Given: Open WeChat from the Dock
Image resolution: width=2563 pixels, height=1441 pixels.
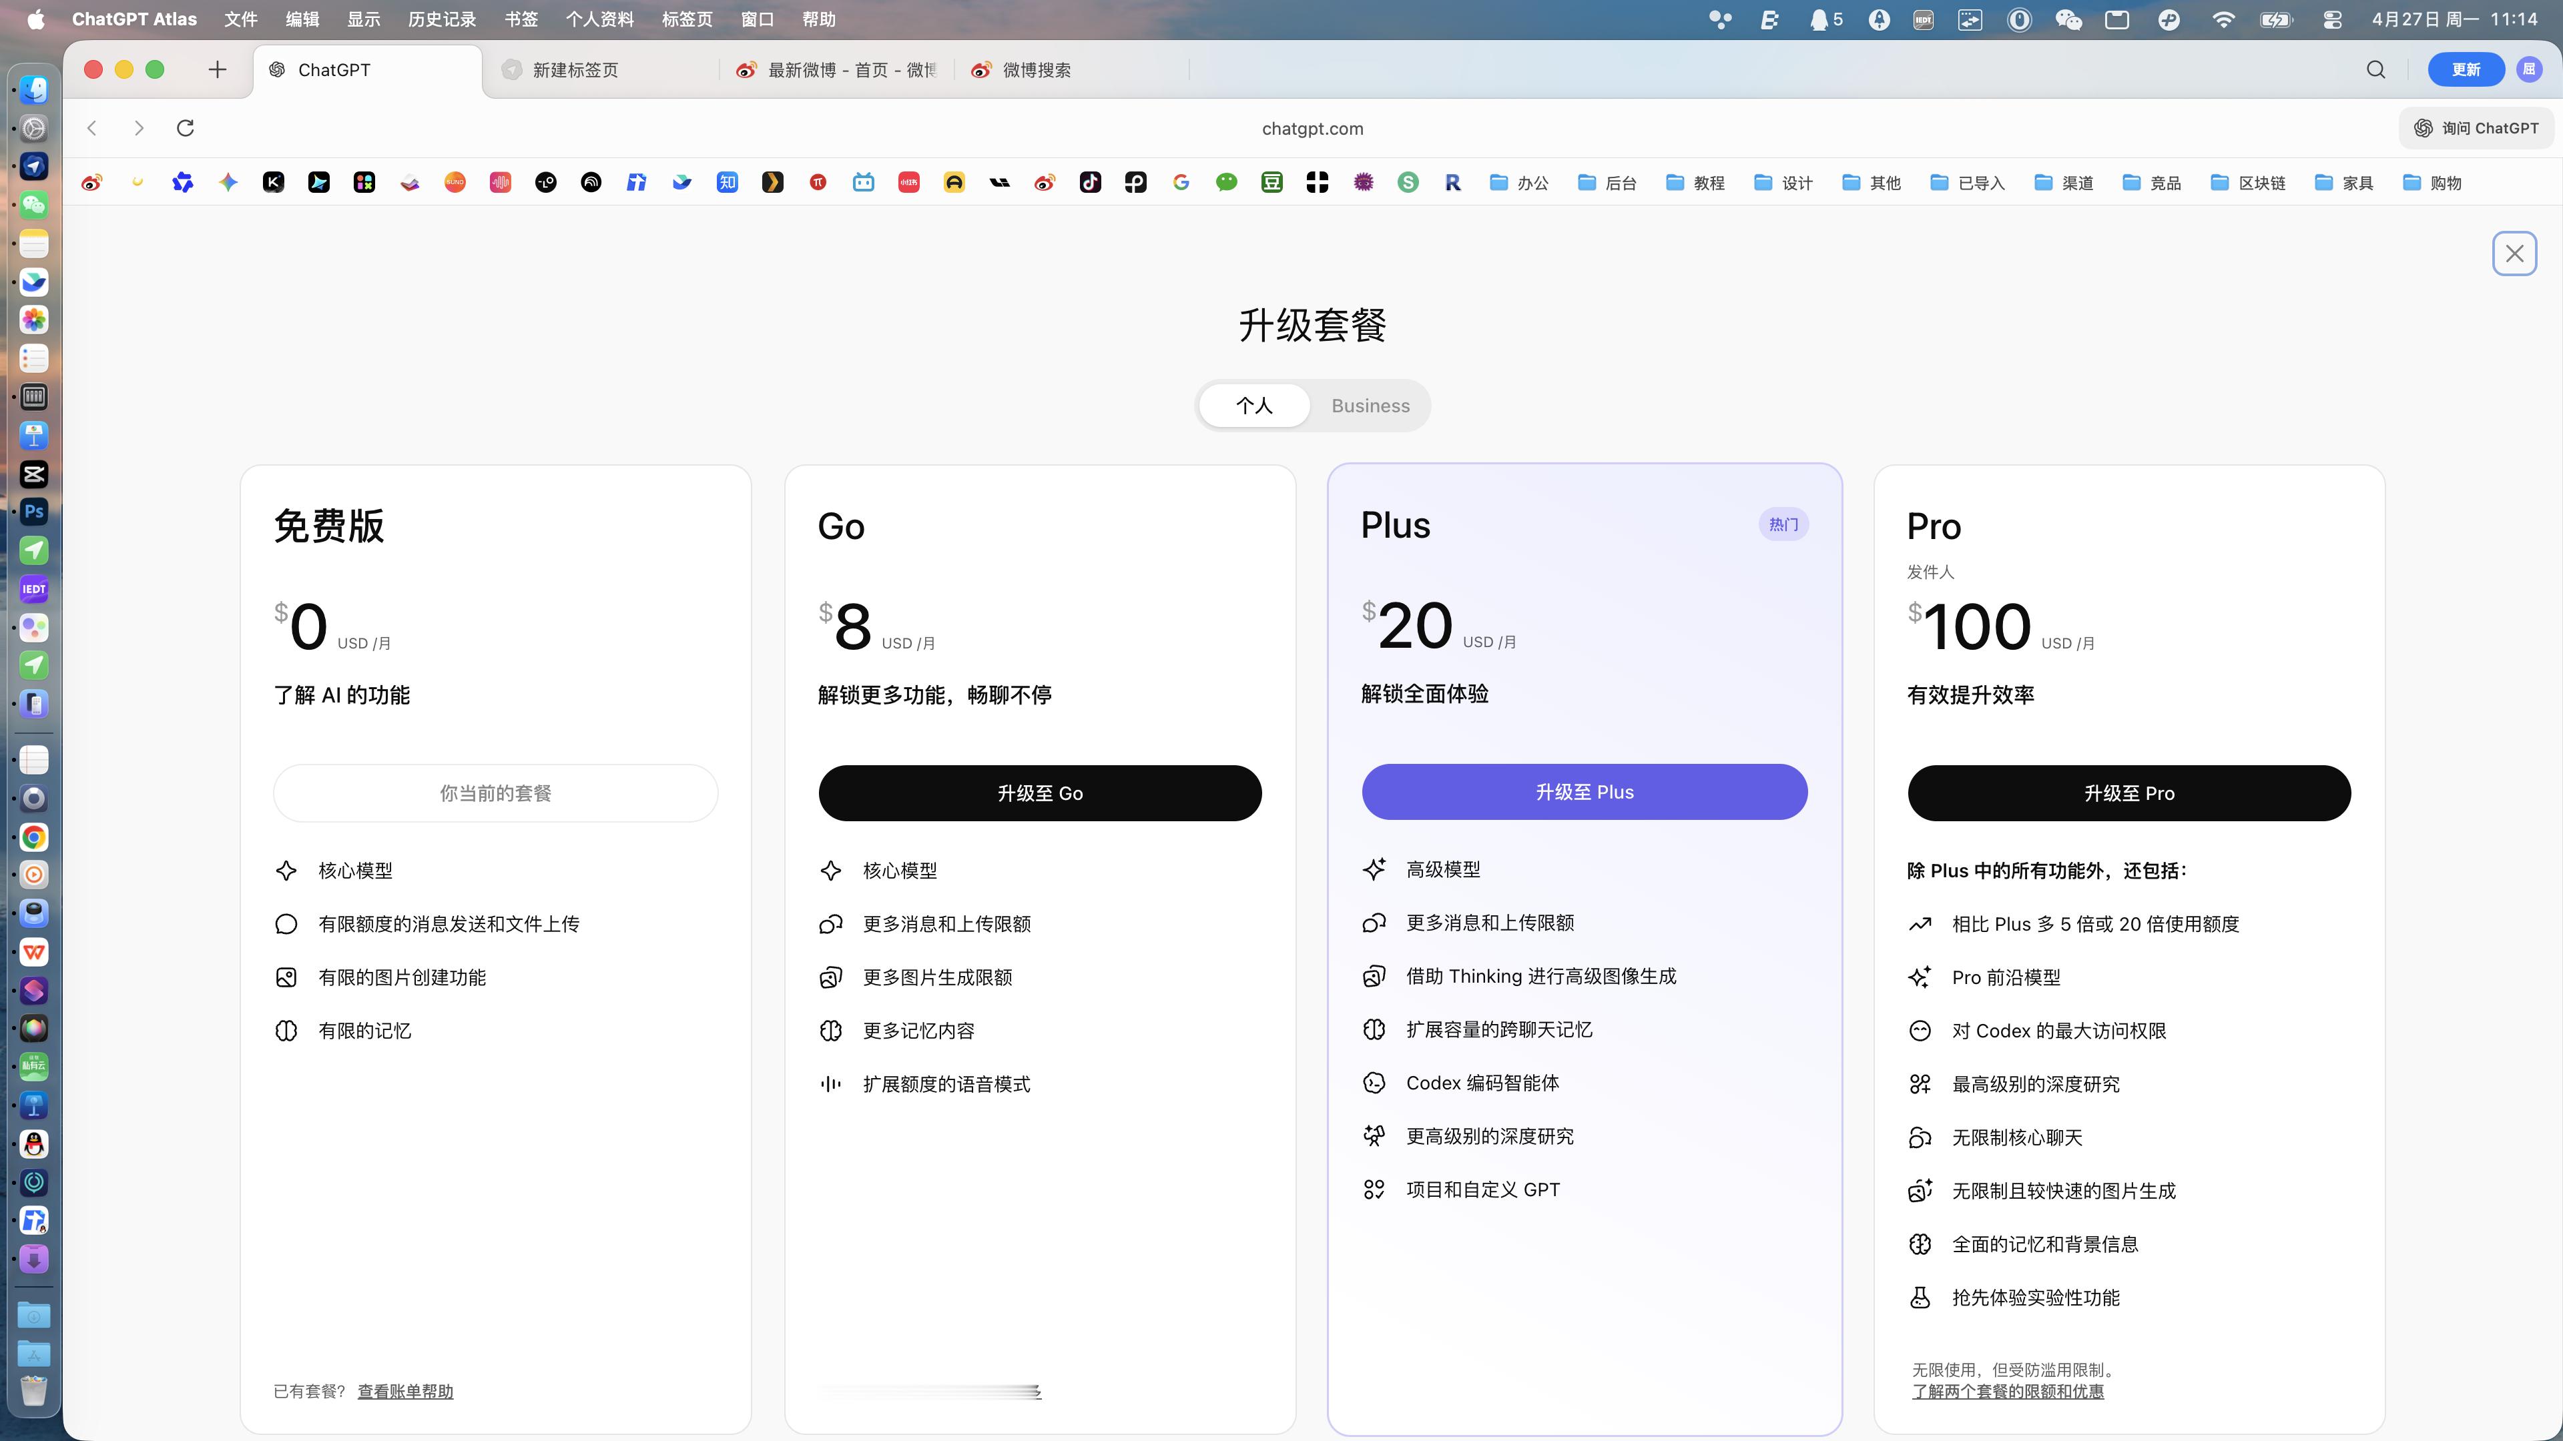Looking at the screenshot, I should [x=34, y=205].
